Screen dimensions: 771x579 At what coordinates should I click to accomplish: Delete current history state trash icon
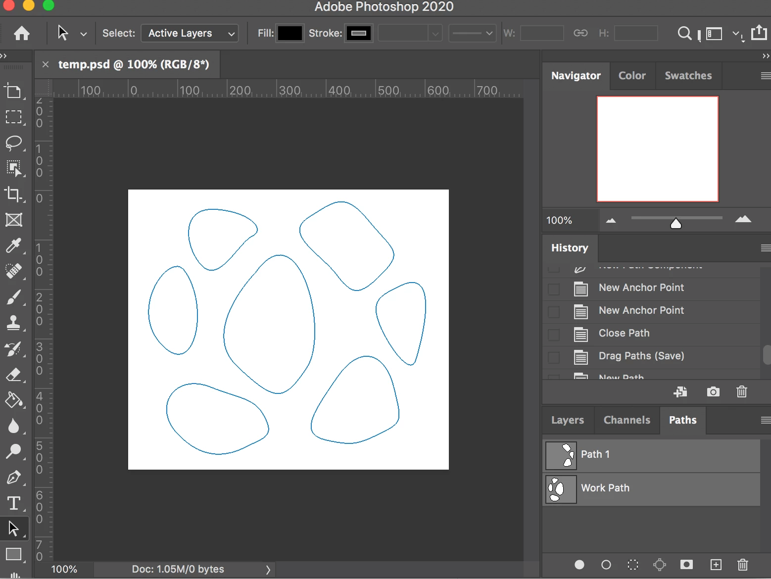pyautogui.click(x=742, y=392)
